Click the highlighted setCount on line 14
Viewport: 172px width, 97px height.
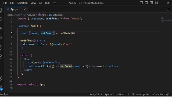[x=66, y=66]
